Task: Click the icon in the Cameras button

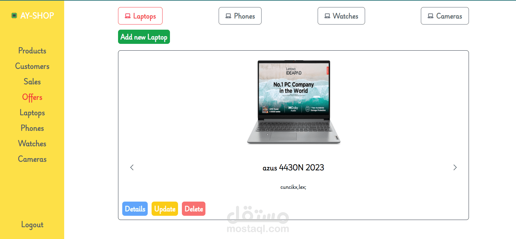Action: pyautogui.click(x=431, y=16)
